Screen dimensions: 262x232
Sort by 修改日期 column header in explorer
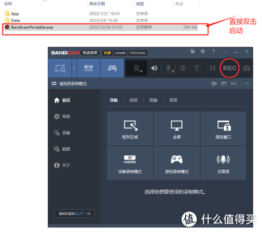[97, 3]
